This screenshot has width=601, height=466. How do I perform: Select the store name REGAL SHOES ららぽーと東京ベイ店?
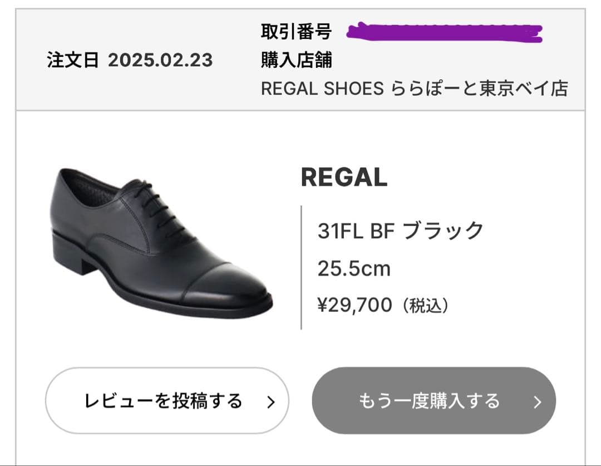click(415, 89)
